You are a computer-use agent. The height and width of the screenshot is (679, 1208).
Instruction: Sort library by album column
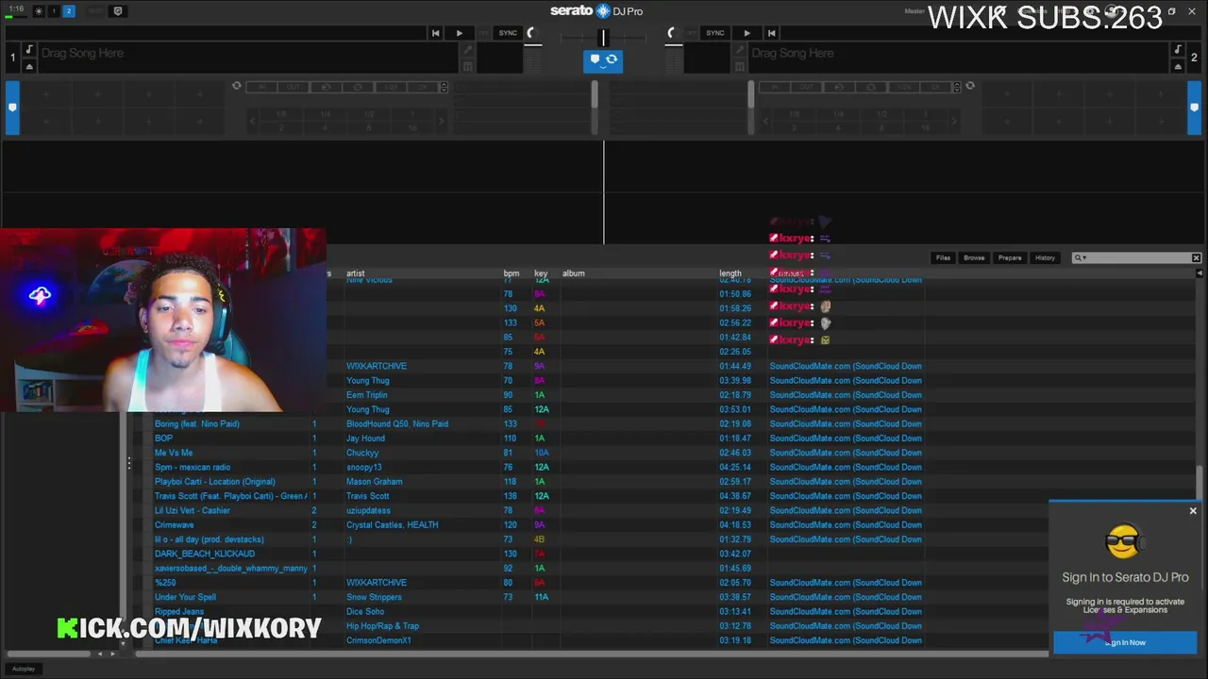pyautogui.click(x=573, y=273)
